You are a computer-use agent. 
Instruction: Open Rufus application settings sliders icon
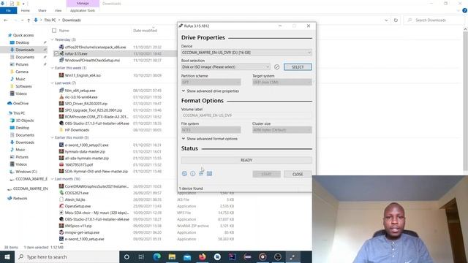201,174
